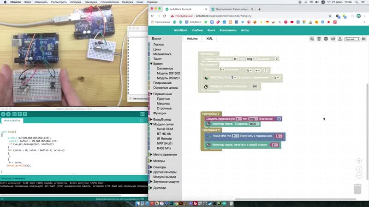Switch to the Arduino code tab
This screenshot has height=207, width=369.
coord(192,39)
